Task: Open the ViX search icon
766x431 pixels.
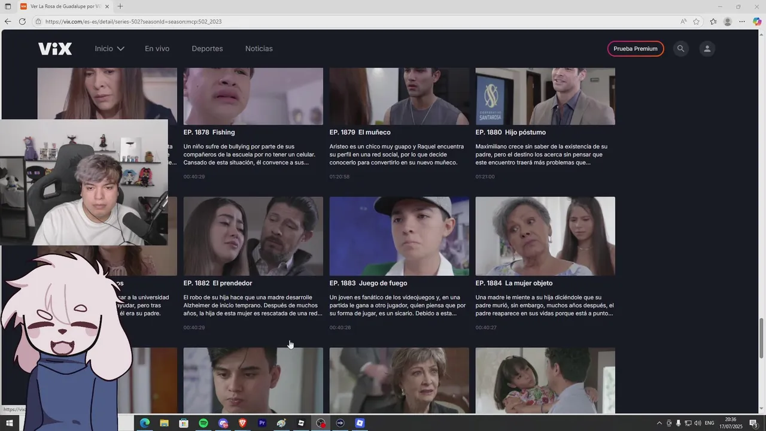Action: point(680,48)
